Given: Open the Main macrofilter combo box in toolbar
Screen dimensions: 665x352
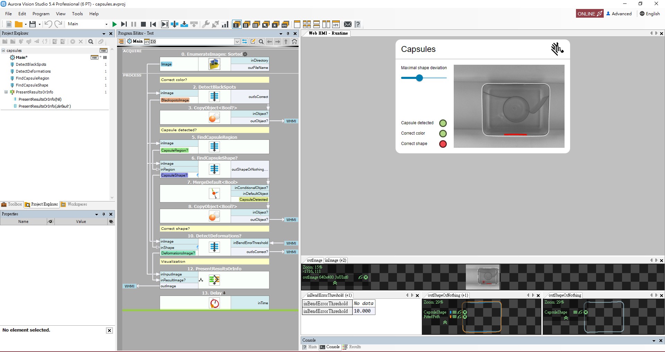Looking at the screenshot, I should pos(88,24).
